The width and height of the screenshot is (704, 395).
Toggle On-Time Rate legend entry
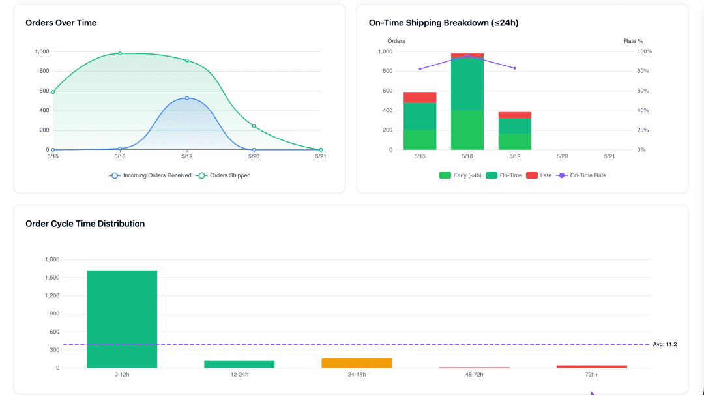coord(581,175)
